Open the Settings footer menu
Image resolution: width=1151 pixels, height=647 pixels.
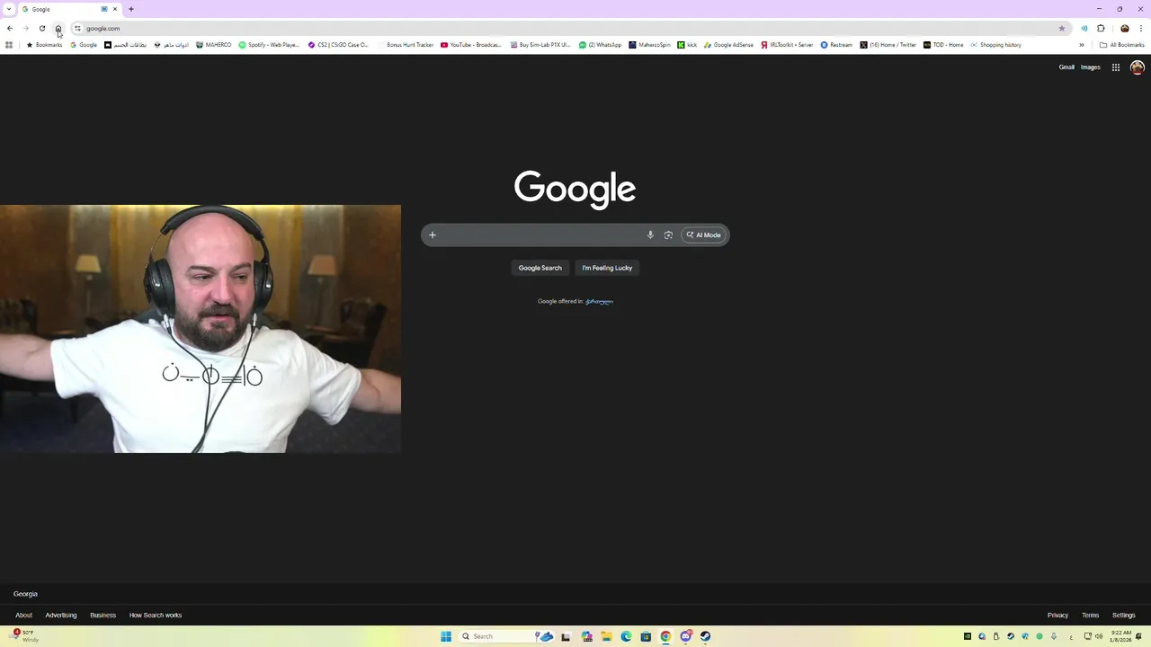pos(1124,616)
